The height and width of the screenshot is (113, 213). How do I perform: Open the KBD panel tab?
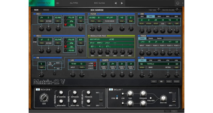coord(154,82)
